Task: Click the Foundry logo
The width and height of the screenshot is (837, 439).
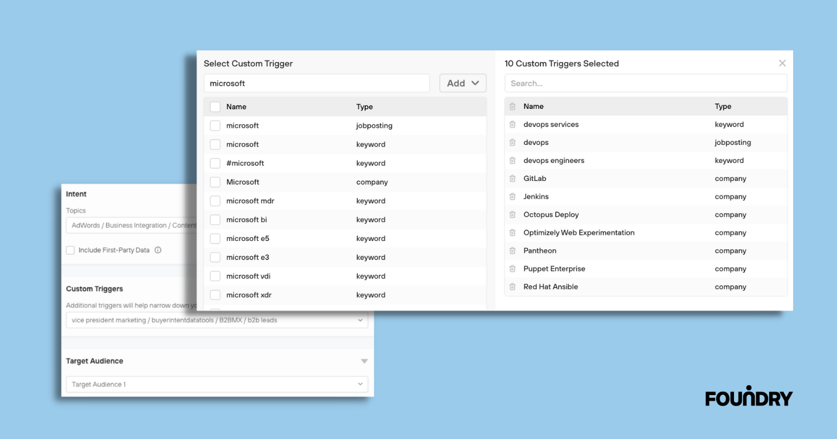Action: coord(749,397)
